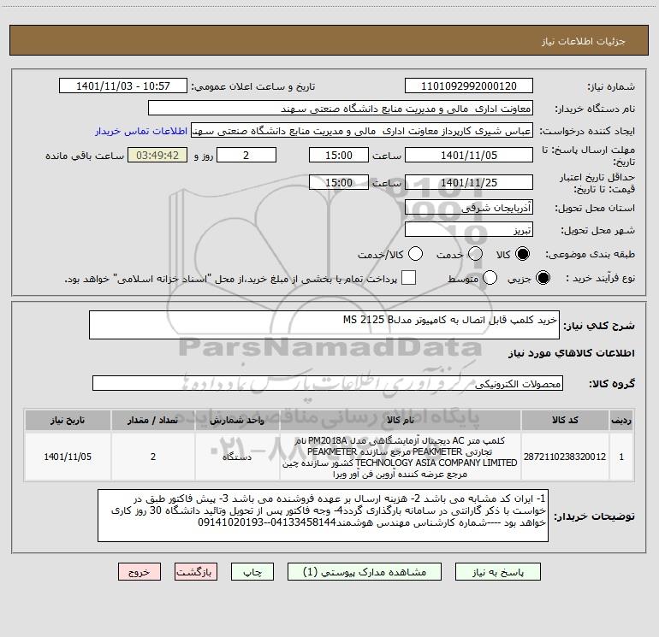This screenshot has height=637, width=659.
Task: Click مشاهده مدارک پیوستی (1) button
Action: (365, 572)
